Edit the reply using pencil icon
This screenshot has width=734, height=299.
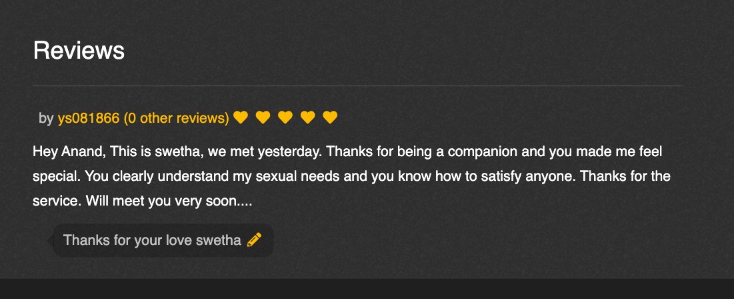254,240
